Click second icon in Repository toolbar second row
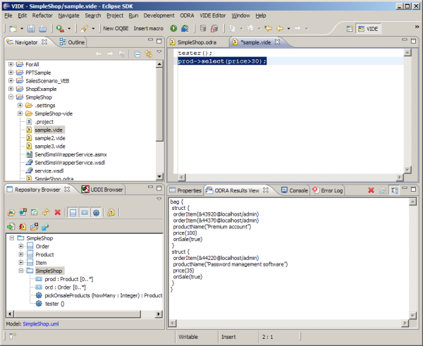Viewport: 423px width, 346px height. [x=23, y=227]
